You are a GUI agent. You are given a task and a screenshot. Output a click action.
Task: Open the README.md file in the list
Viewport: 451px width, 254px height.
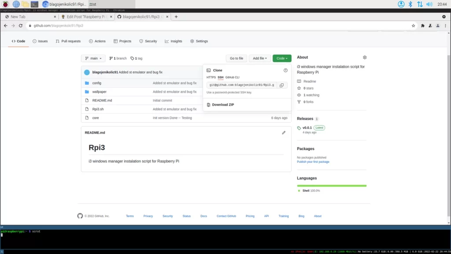pyautogui.click(x=102, y=100)
